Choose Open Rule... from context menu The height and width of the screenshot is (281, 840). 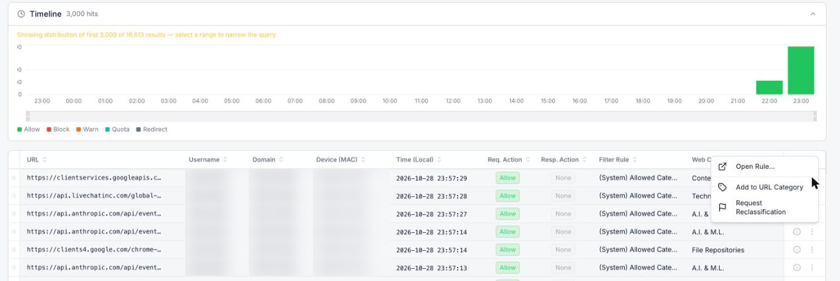764,166
